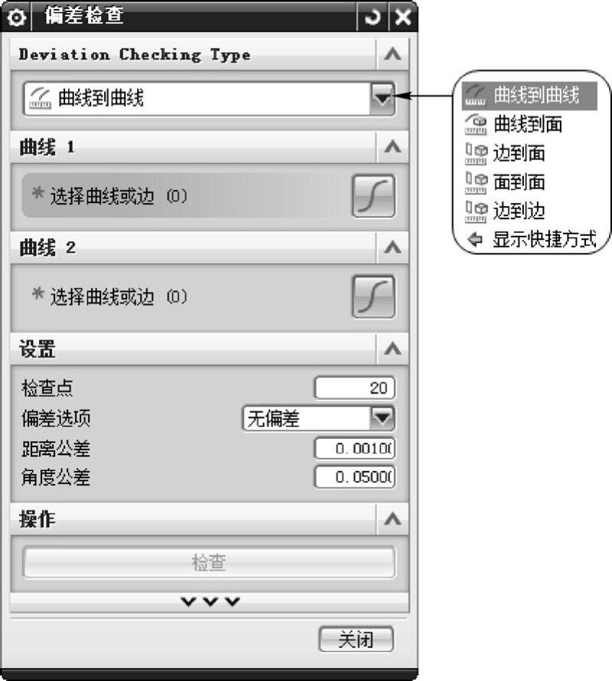The image size is (612, 681).
Task: Click the 检查 button
Action: [x=209, y=562]
